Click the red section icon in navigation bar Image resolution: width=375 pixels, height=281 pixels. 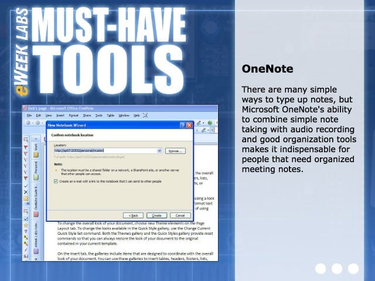tap(36, 214)
